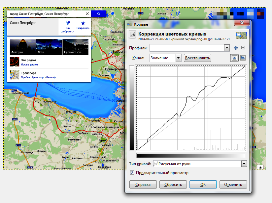Click inside the curve graph area
This screenshot has width=272, height=203.
click(x=191, y=108)
